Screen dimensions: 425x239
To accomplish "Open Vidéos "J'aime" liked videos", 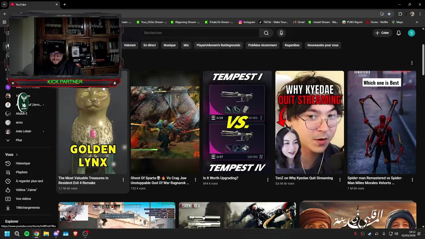I will (26, 190).
